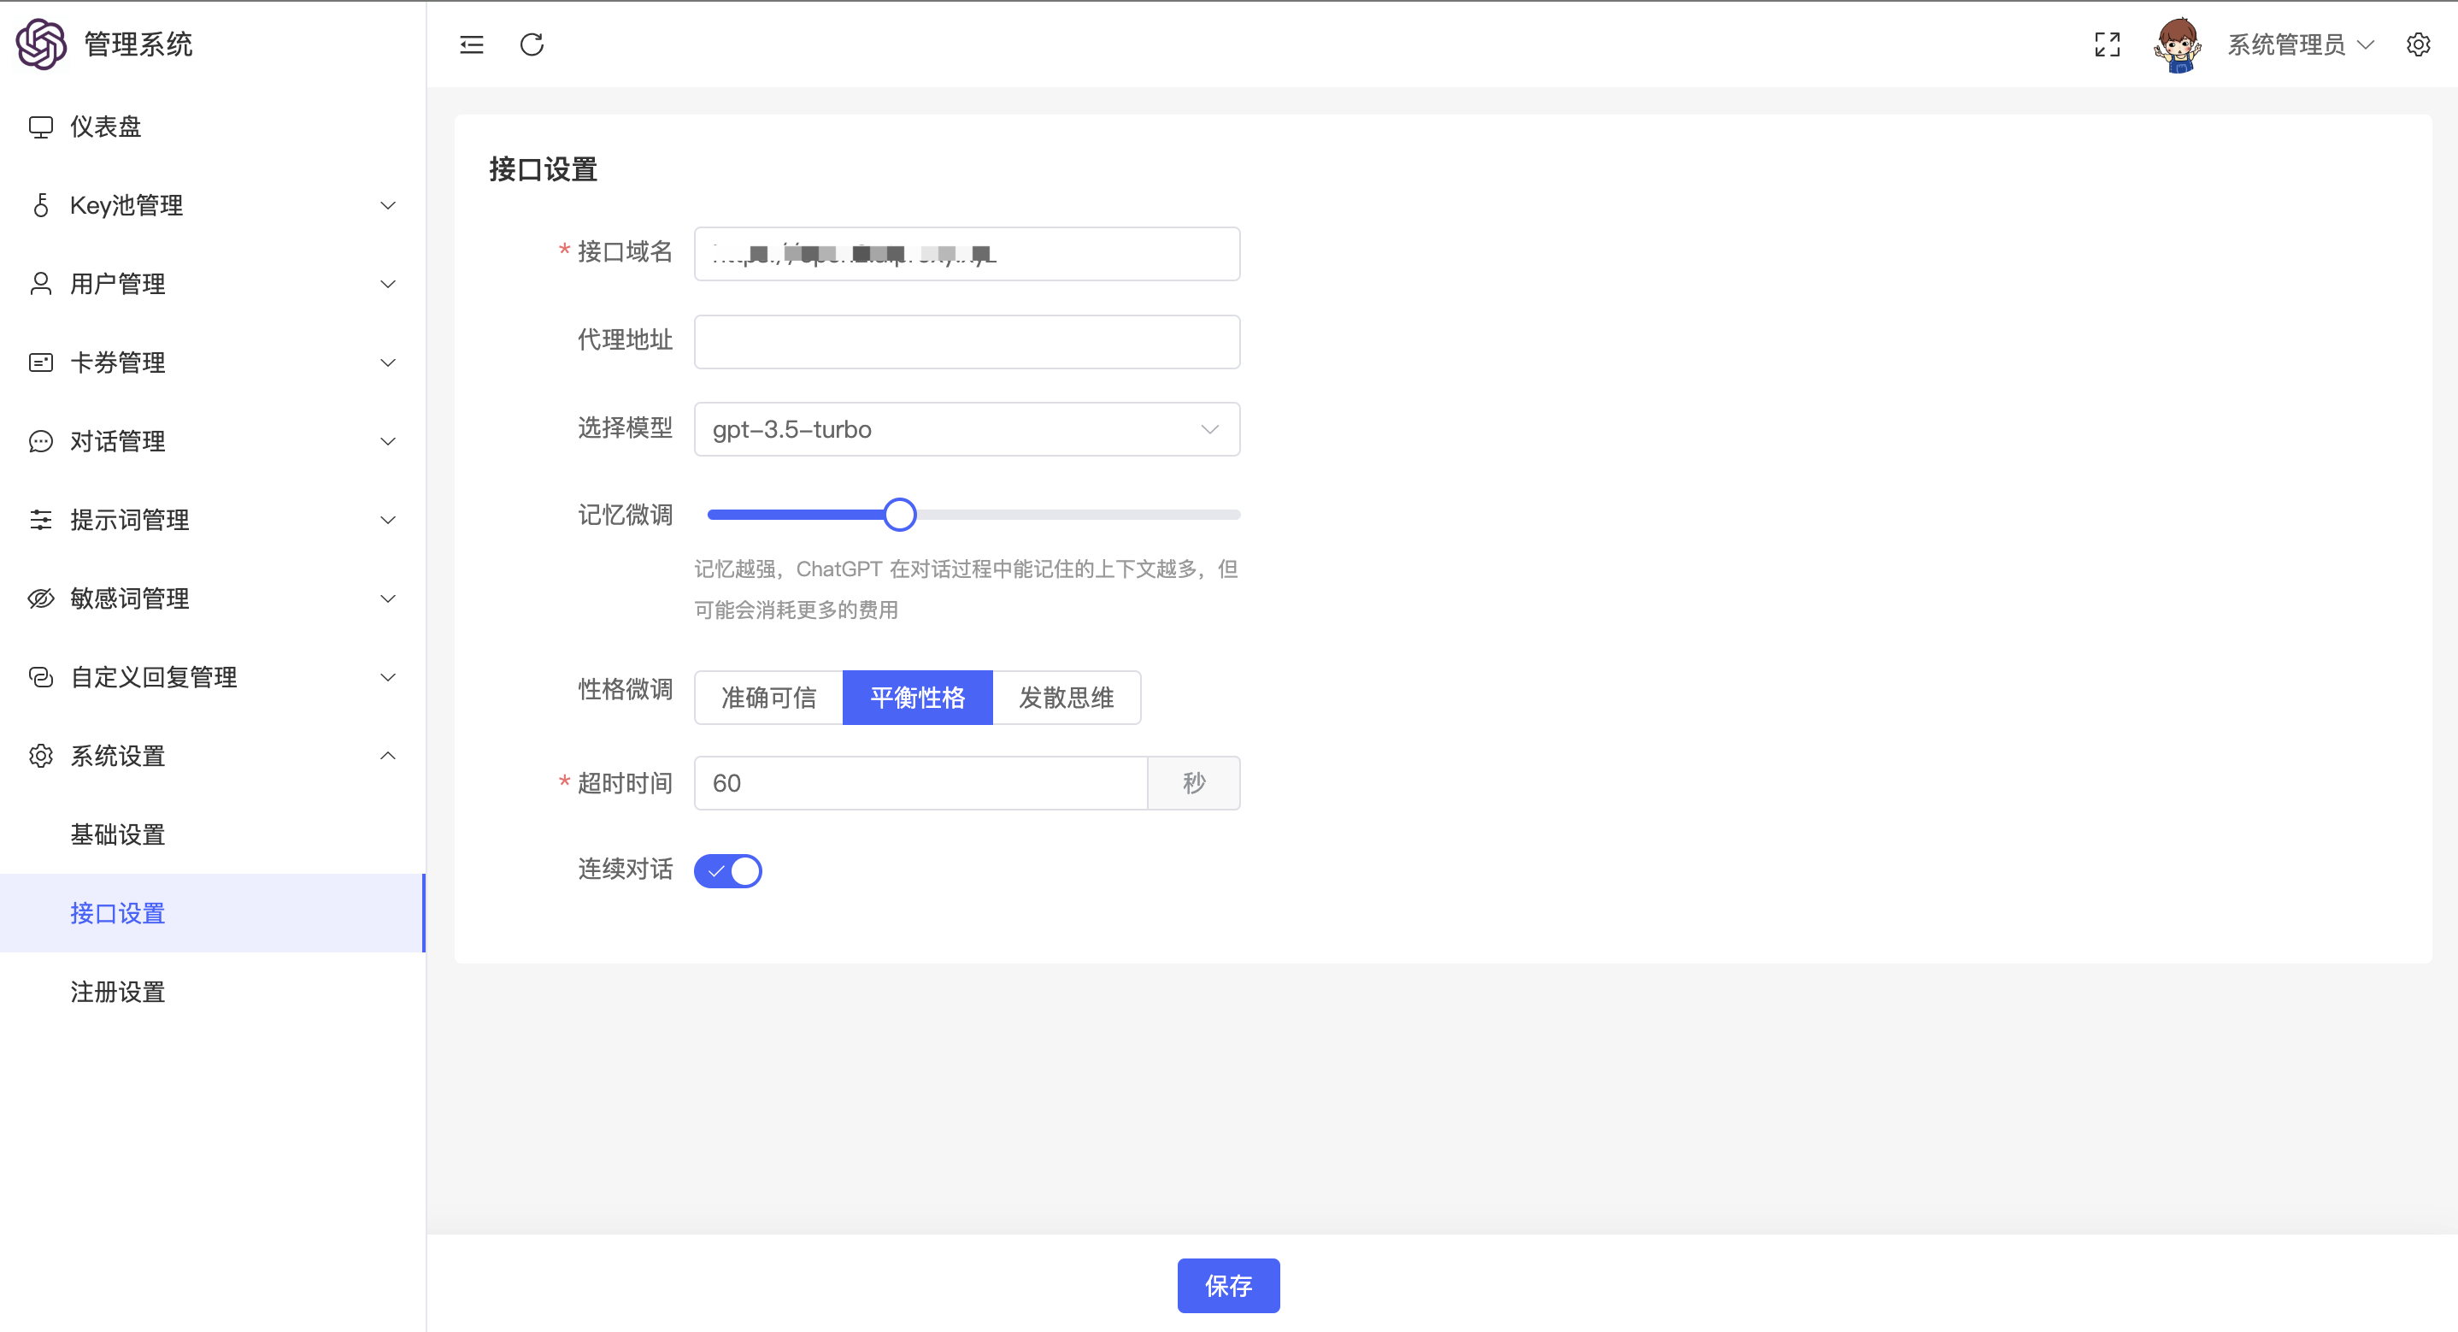
Task: Select the 平衡性格 personality option
Action: 917,698
